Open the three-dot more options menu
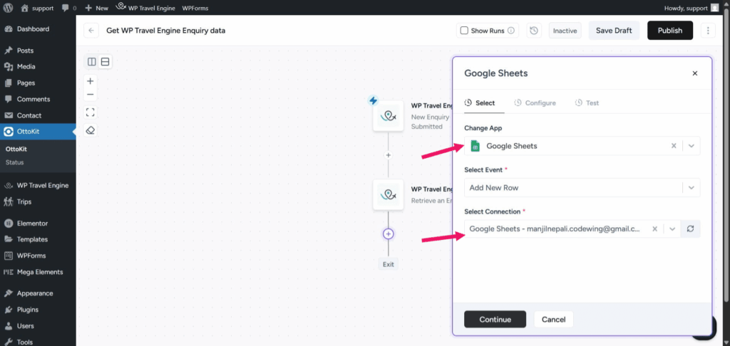The image size is (730, 346). coord(708,30)
